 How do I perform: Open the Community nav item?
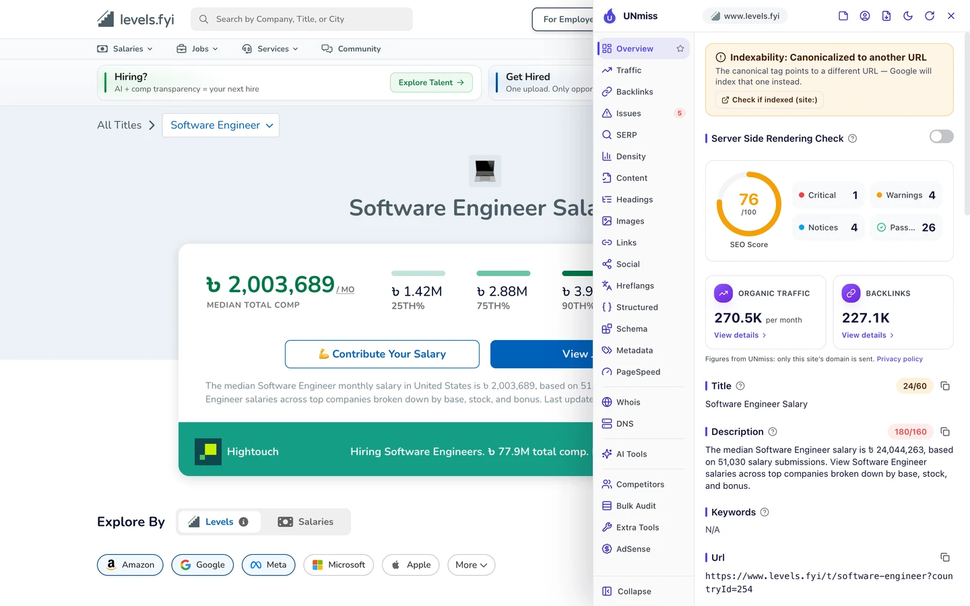351,48
